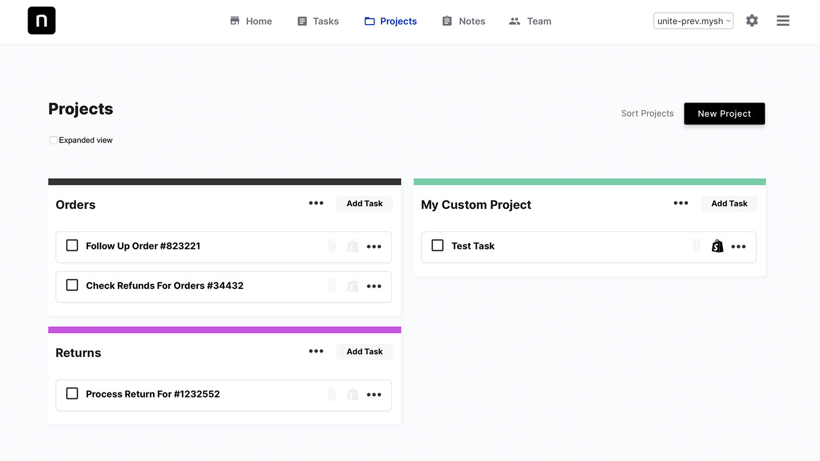Click the hamburger menu icon top right
The height and width of the screenshot is (461, 820).
pos(783,20)
